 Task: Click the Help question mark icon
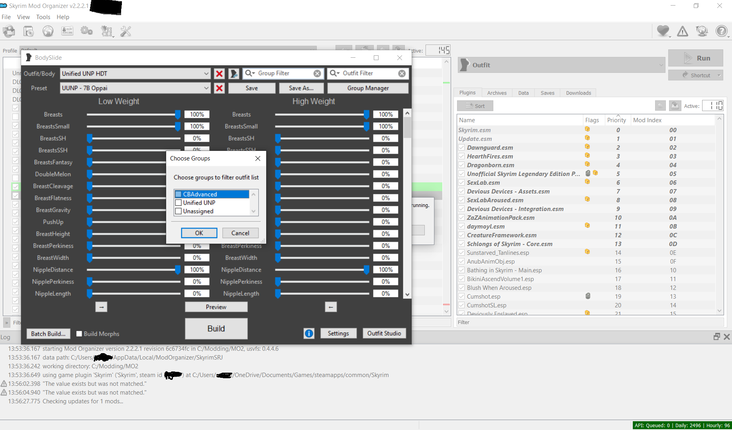[x=722, y=31]
